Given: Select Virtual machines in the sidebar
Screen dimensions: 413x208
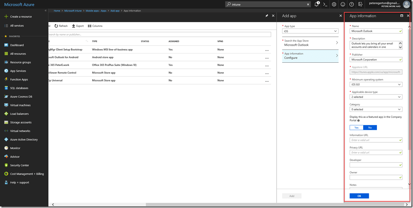Looking at the screenshot, I should pyautogui.click(x=20, y=105).
